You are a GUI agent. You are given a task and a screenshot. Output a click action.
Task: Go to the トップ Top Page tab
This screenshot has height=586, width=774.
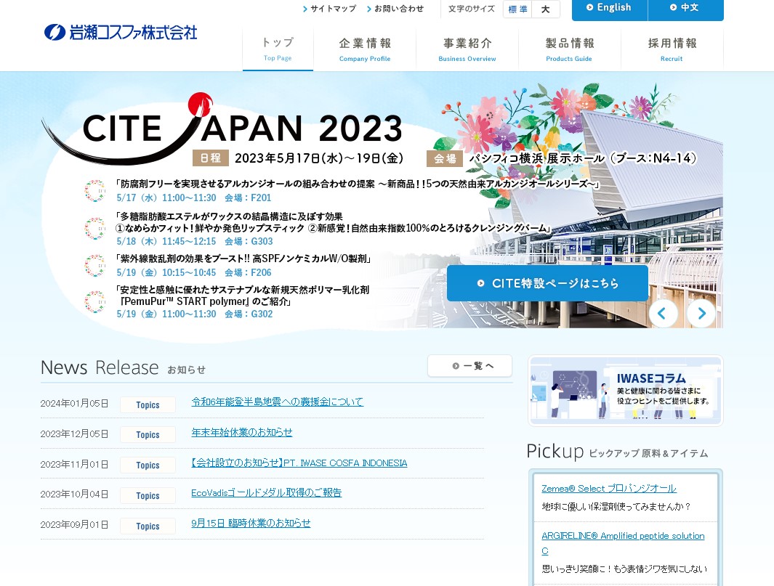tap(278, 49)
